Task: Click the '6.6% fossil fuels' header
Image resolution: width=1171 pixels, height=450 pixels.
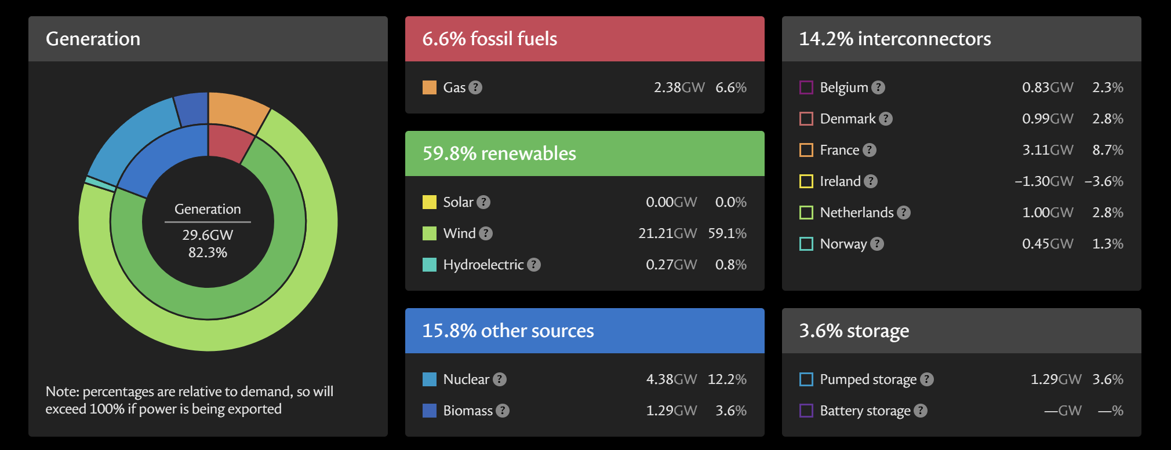Action: click(585, 39)
